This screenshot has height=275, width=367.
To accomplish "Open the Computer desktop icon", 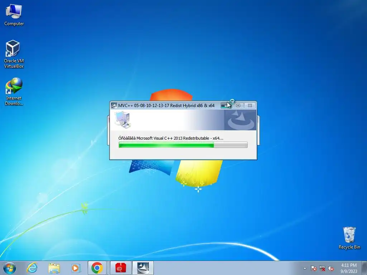I will [14, 15].
